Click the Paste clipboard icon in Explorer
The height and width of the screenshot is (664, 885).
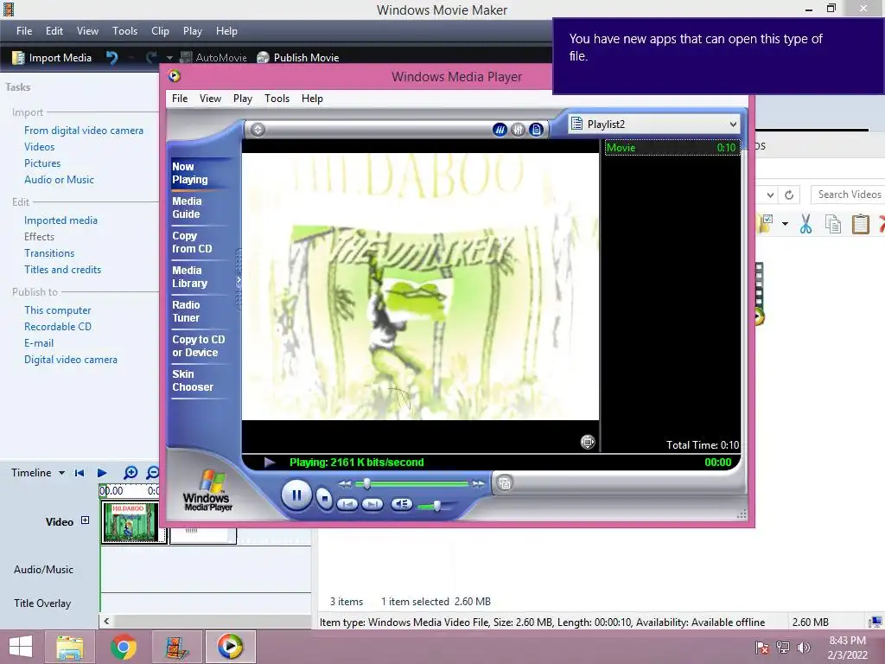(860, 224)
